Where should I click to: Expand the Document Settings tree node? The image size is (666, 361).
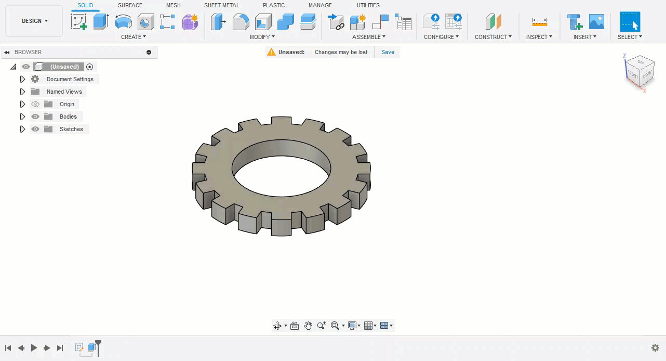tap(22, 79)
